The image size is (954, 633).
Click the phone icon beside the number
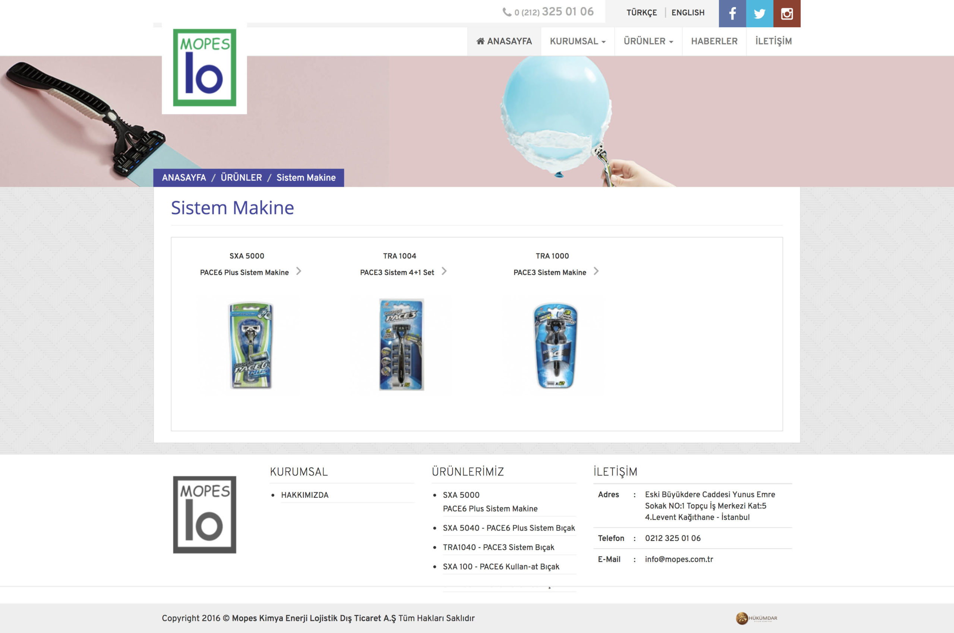click(507, 12)
